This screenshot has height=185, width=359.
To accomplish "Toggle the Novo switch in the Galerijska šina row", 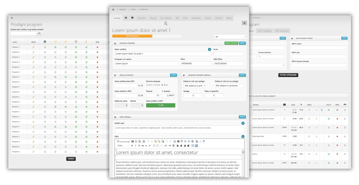I will (329, 136).
